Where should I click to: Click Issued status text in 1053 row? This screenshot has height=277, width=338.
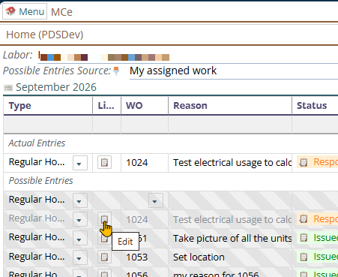coord(326,257)
